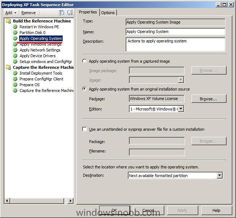Select the Prepare ConfigMgr Client step
This screenshot has height=218, width=236.
(41, 79)
